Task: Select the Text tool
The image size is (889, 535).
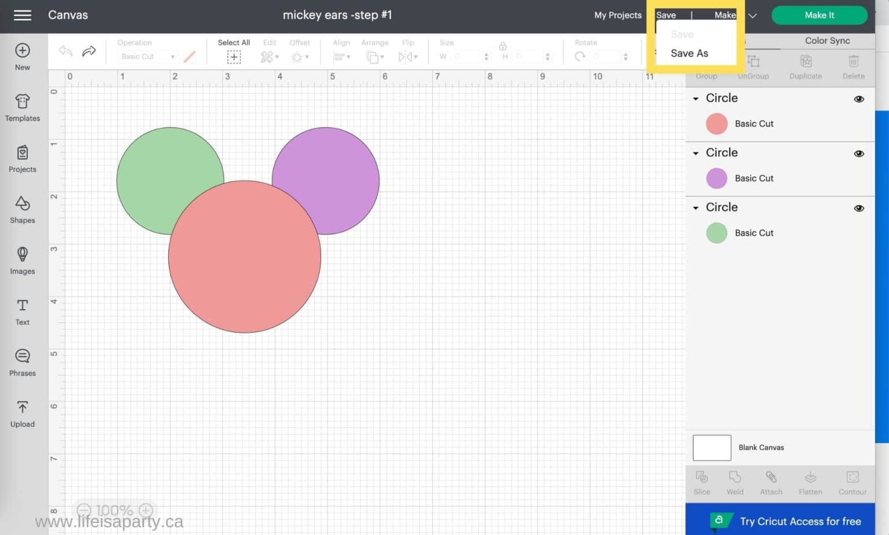Action: (x=23, y=312)
